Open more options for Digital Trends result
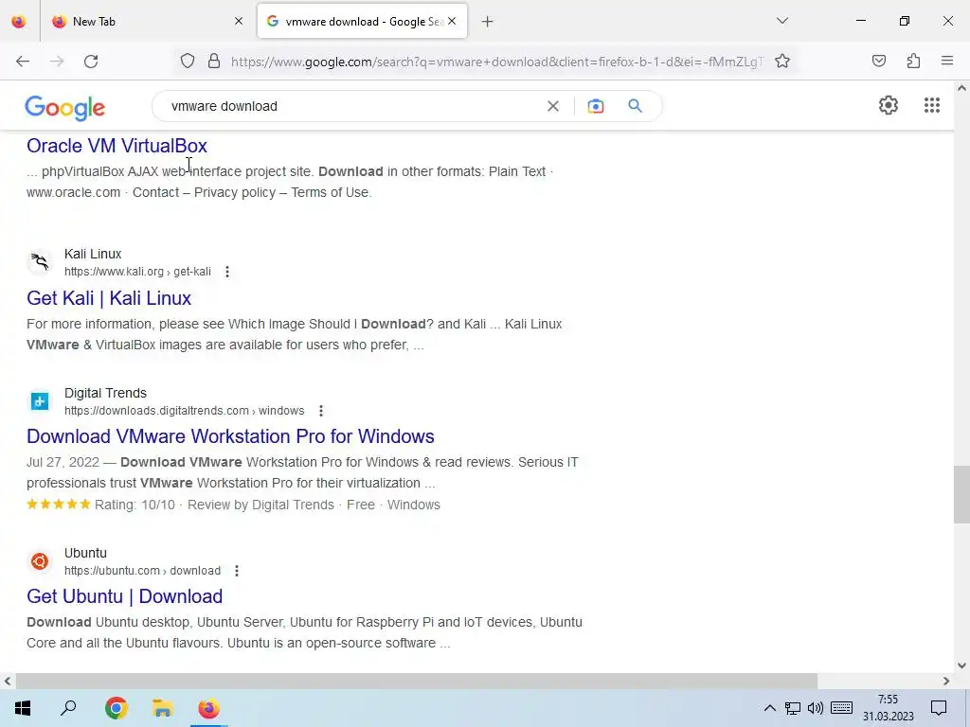 (x=320, y=411)
